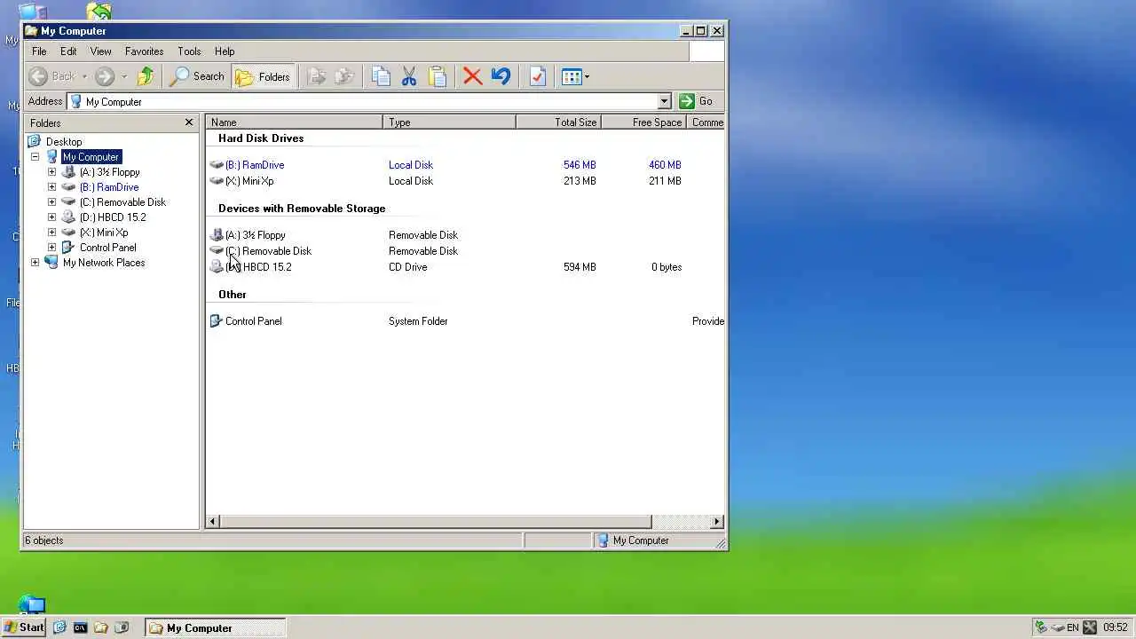The height and width of the screenshot is (639, 1136).
Task: Click the Properties toolbar icon
Action: 537,76
